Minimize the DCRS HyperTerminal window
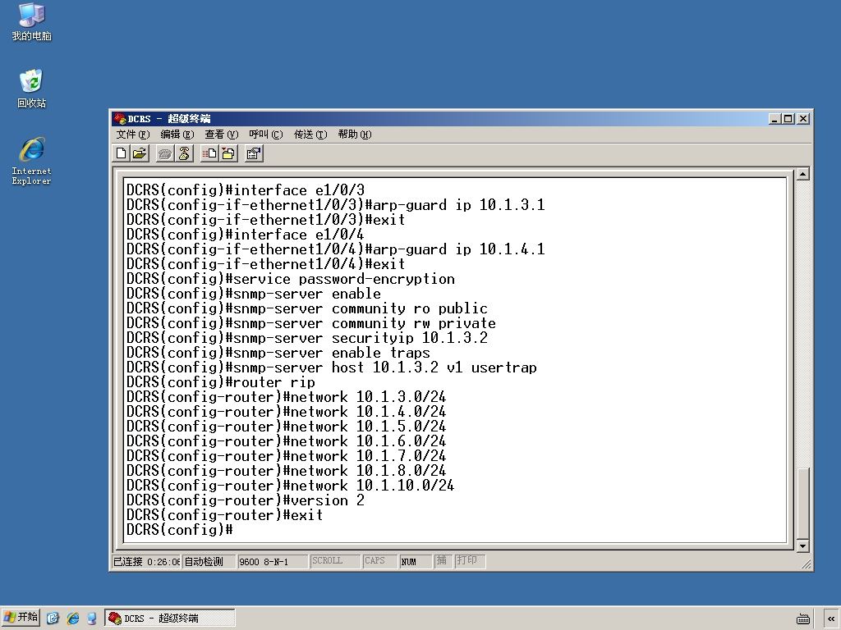This screenshot has height=630, width=841. tap(774, 119)
